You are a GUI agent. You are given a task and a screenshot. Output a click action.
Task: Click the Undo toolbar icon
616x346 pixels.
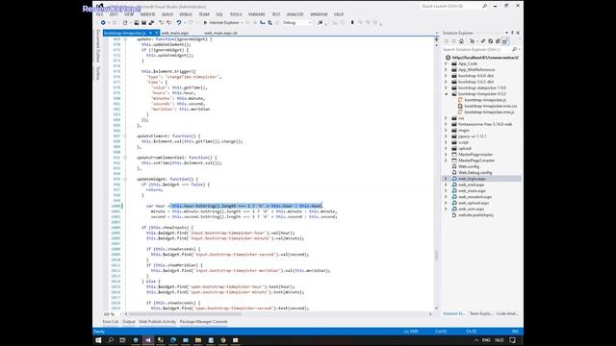179,23
